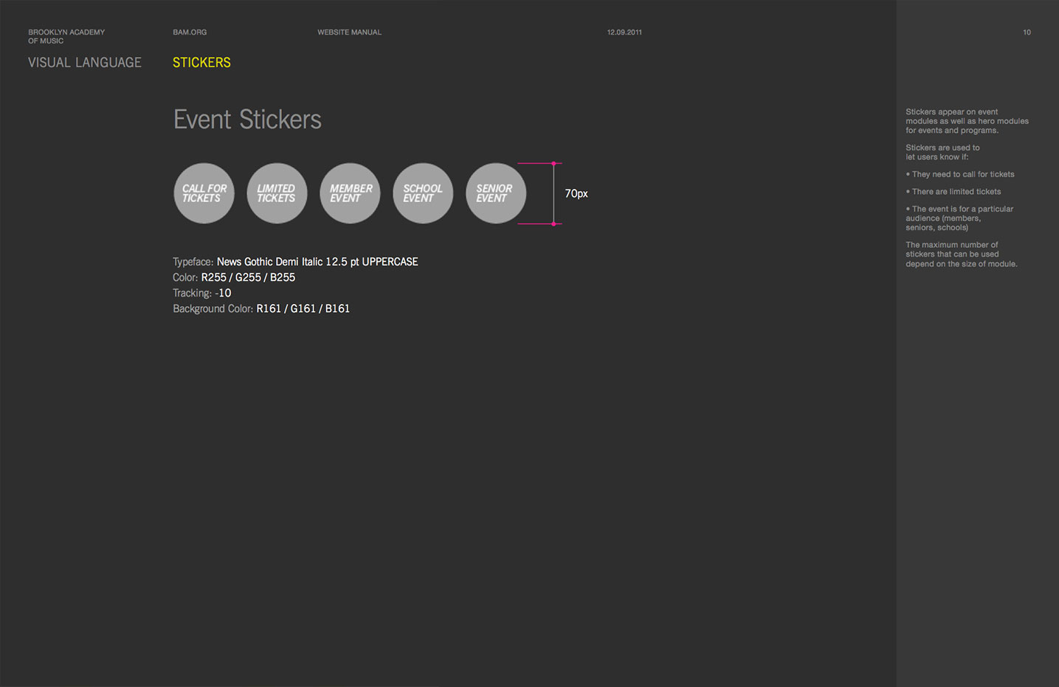Screen dimensions: 1059x687
Task: Click the R161 / G161 / B161 background color value
Action: tap(303, 308)
